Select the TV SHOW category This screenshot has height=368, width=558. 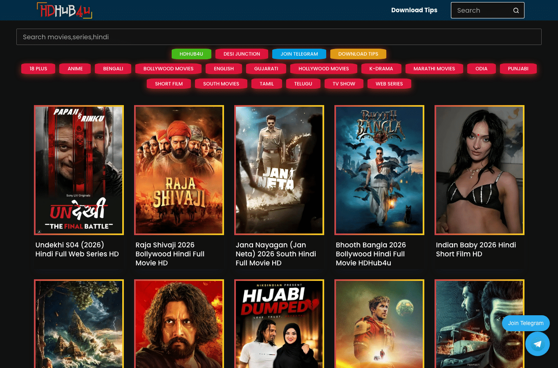[x=344, y=84]
